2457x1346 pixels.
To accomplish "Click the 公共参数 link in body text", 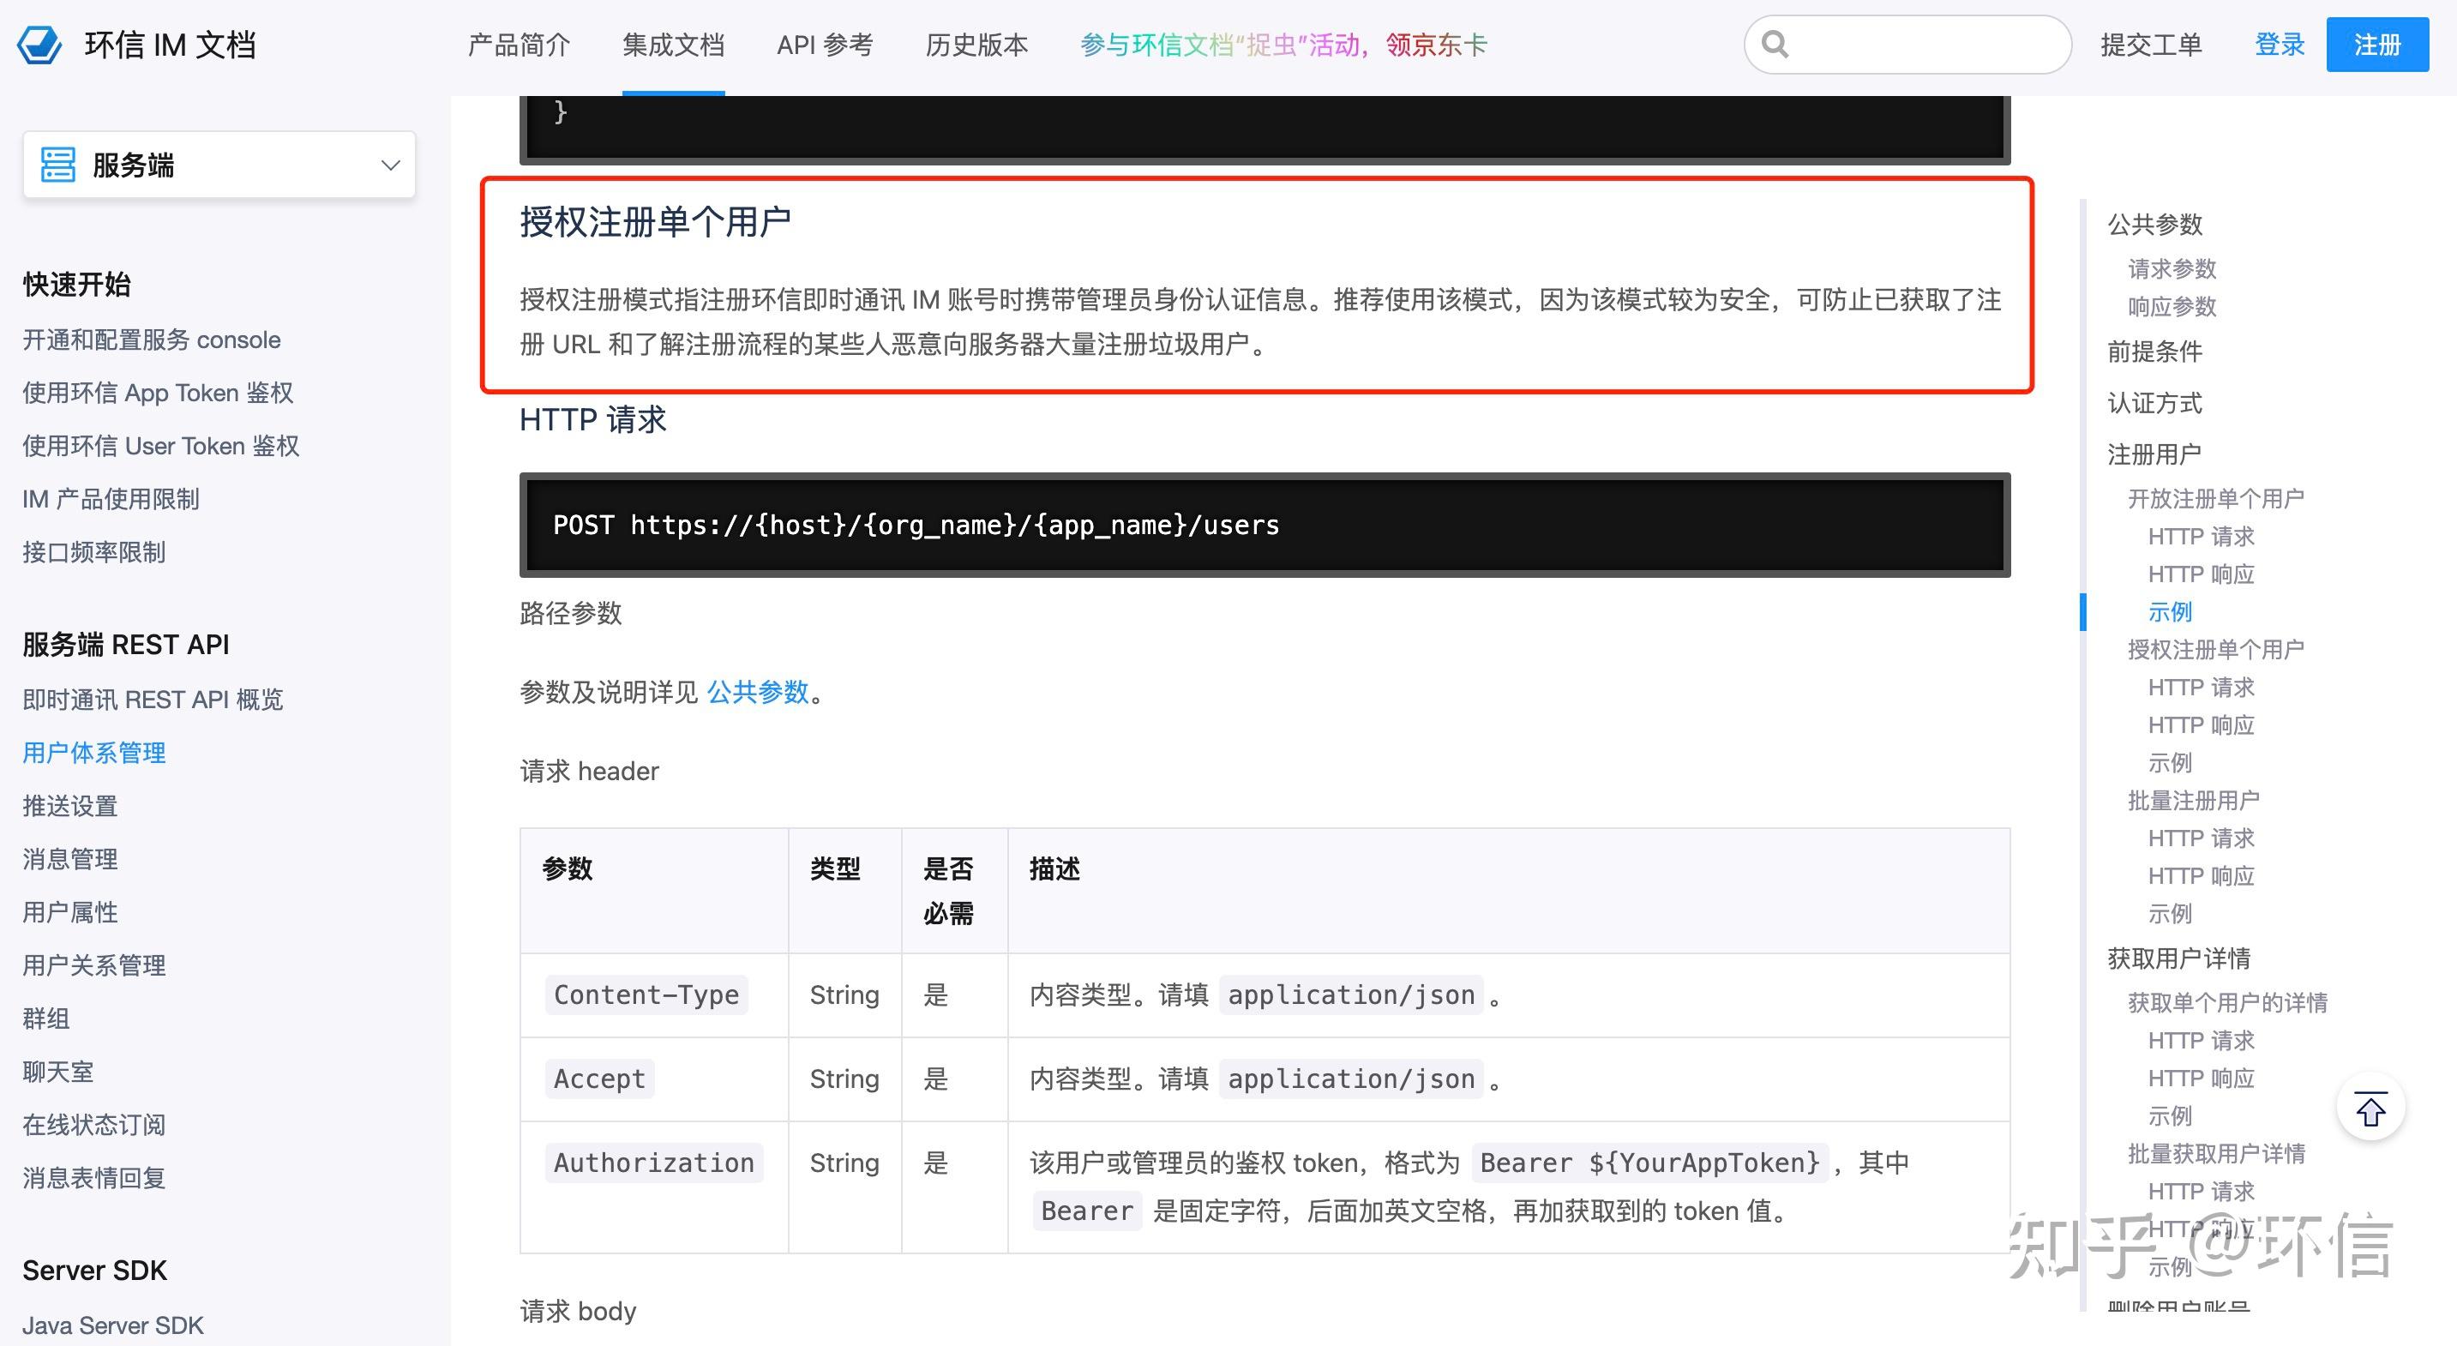I will tap(757, 692).
